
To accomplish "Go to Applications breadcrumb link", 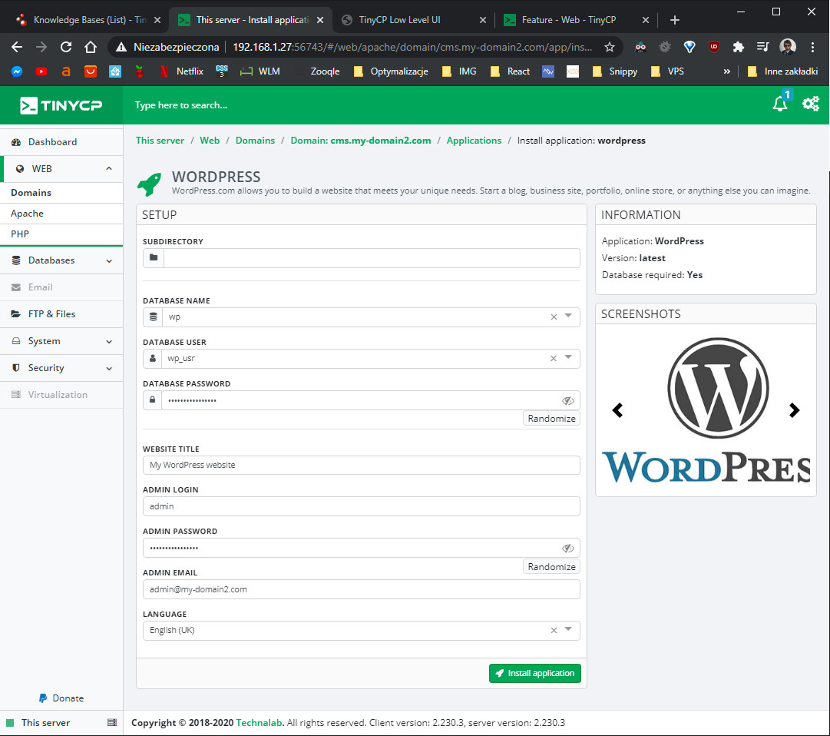I will [x=474, y=141].
